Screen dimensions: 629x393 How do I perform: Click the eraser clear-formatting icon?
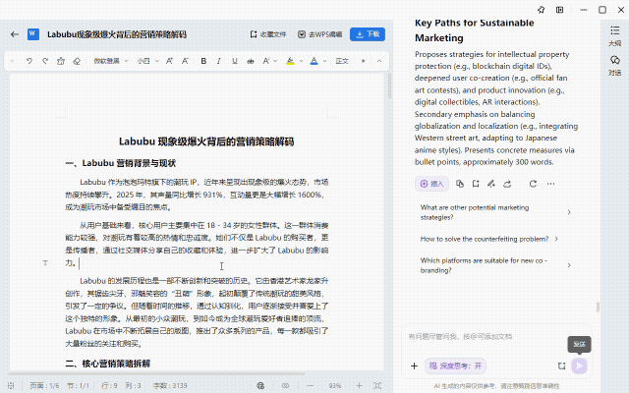[77, 61]
